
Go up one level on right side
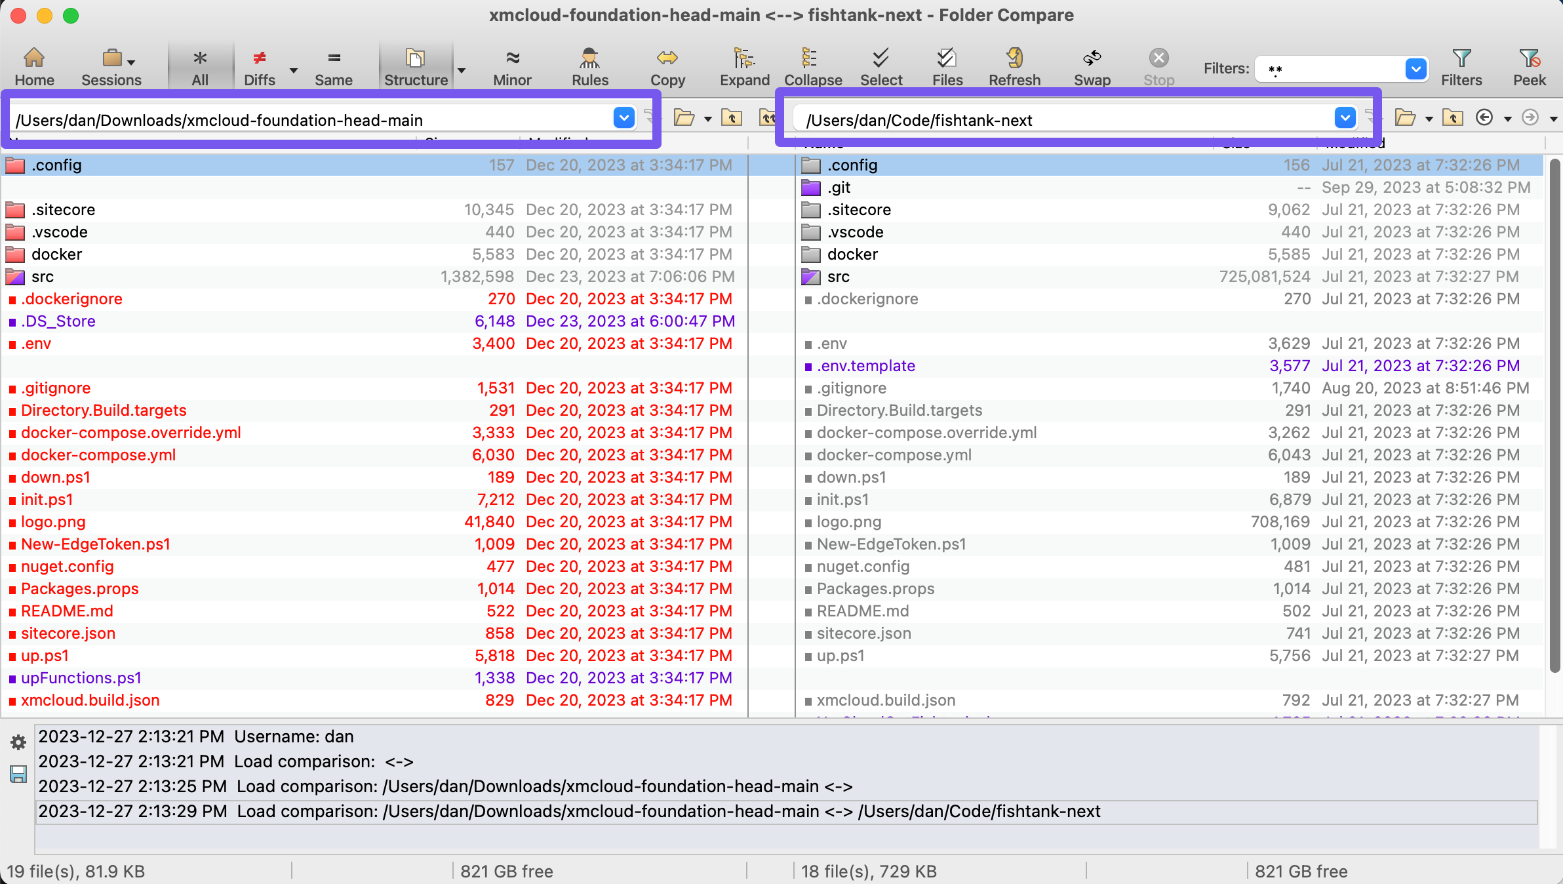click(1453, 118)
